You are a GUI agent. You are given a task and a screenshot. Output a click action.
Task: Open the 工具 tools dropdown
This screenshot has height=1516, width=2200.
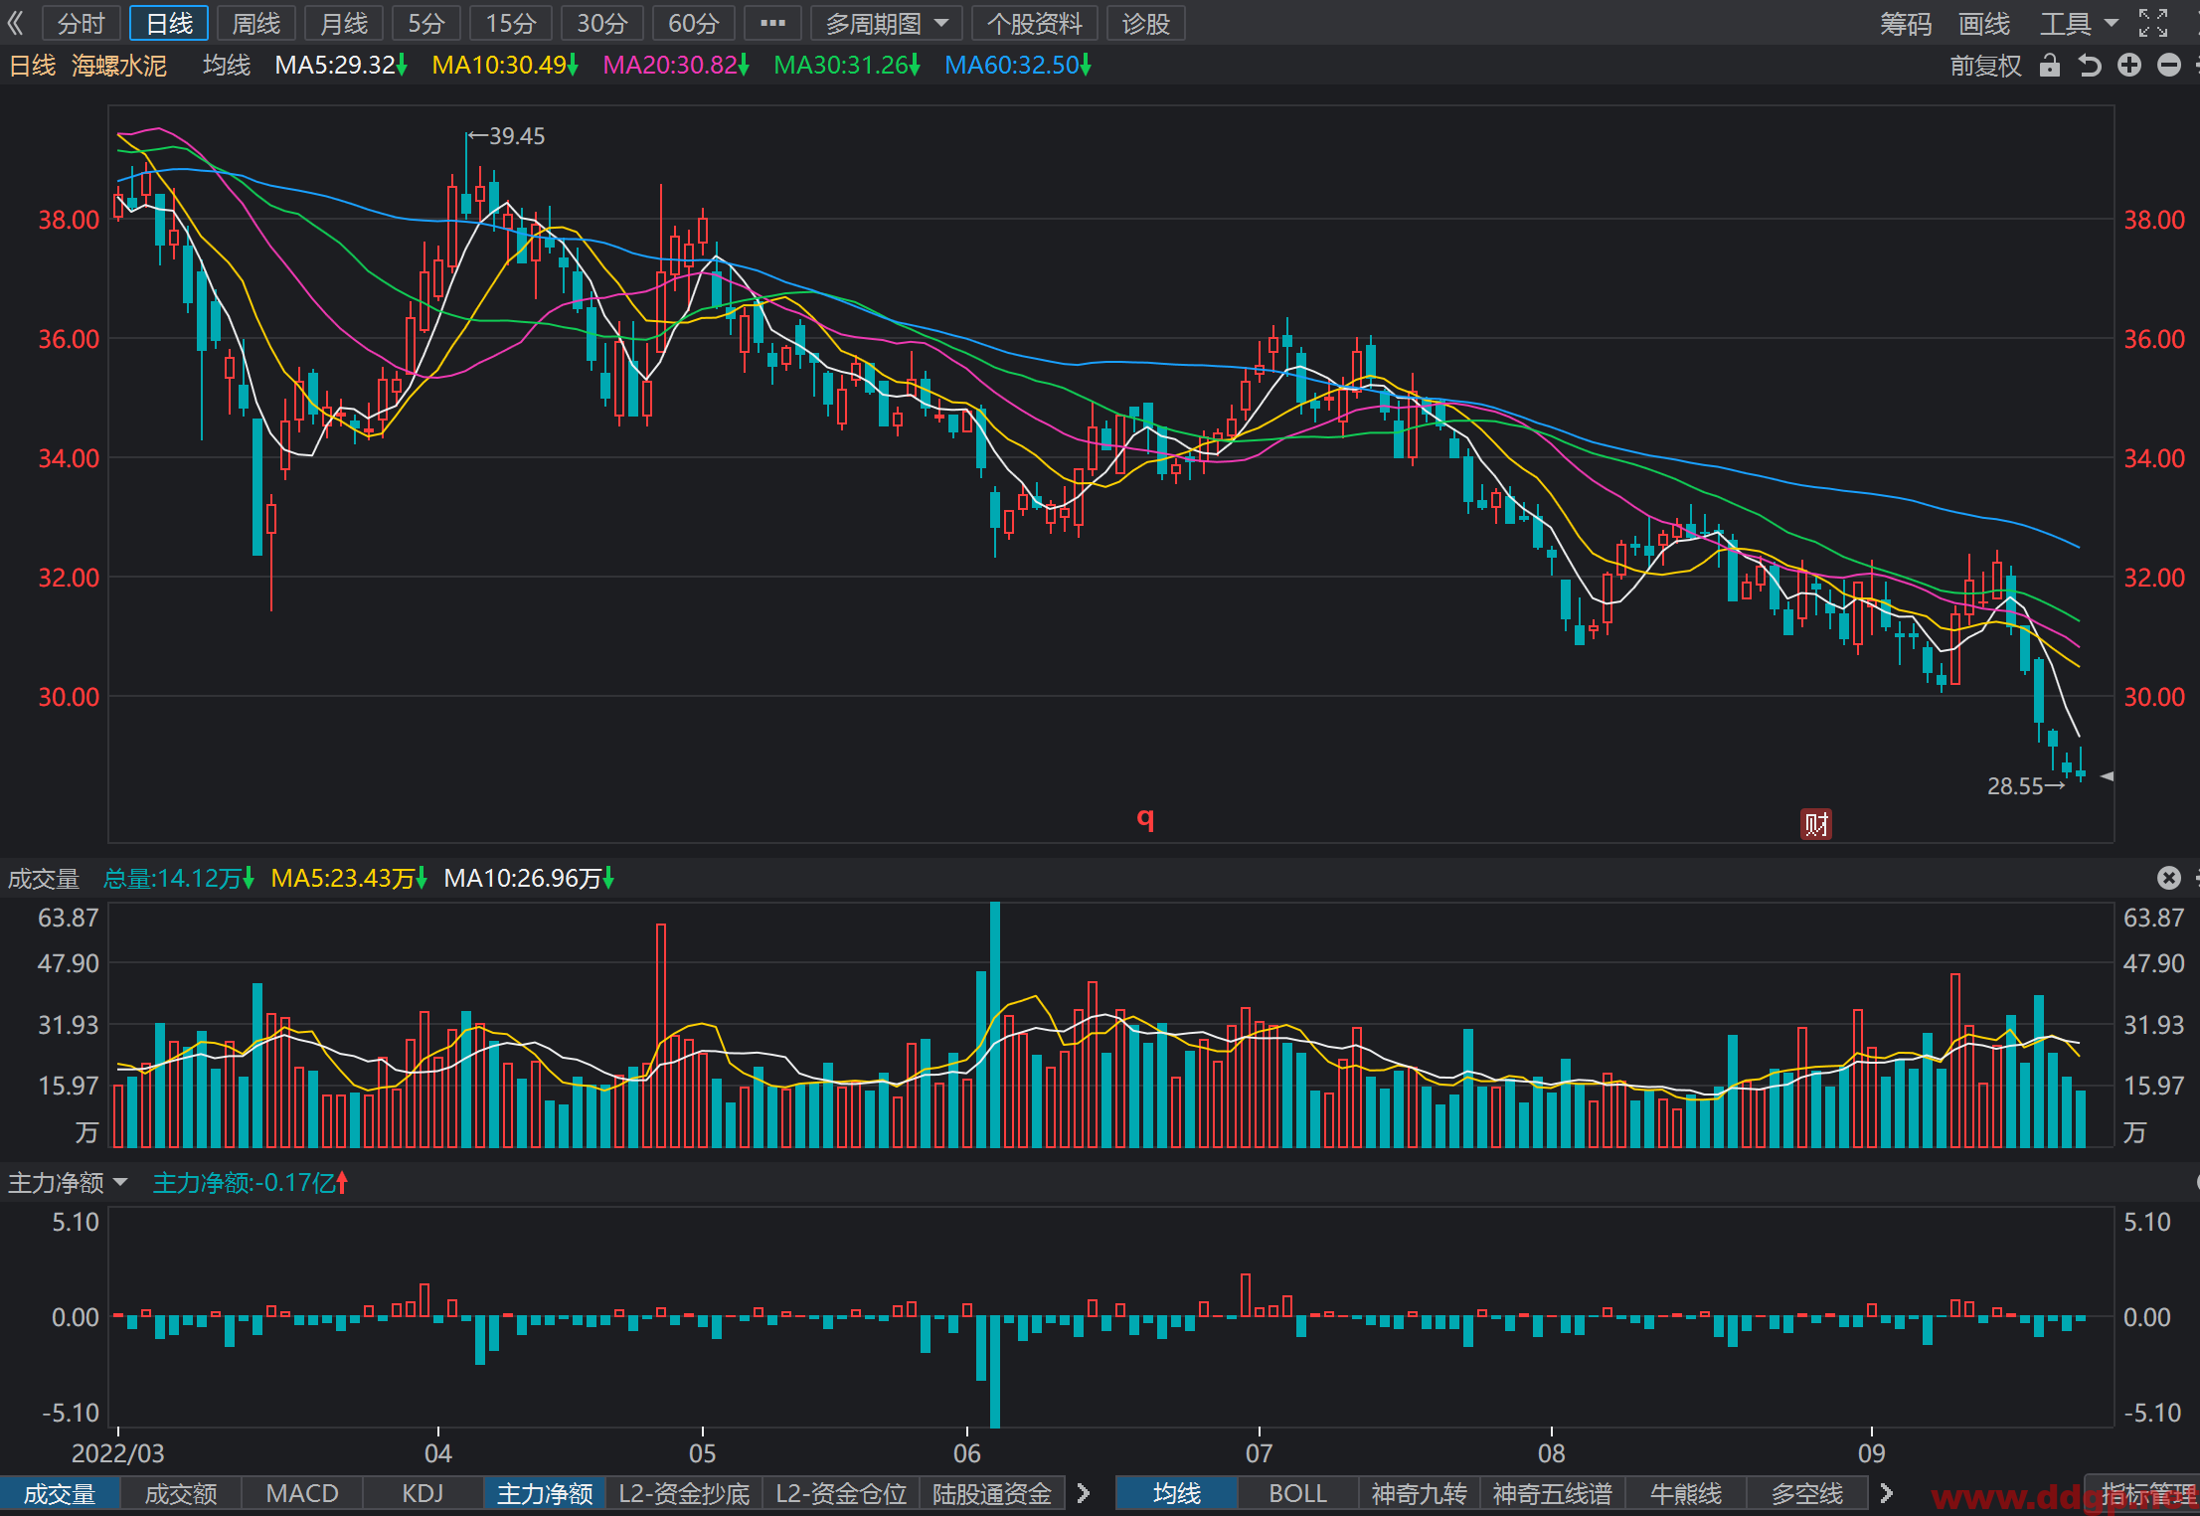tap(2079, 23)
